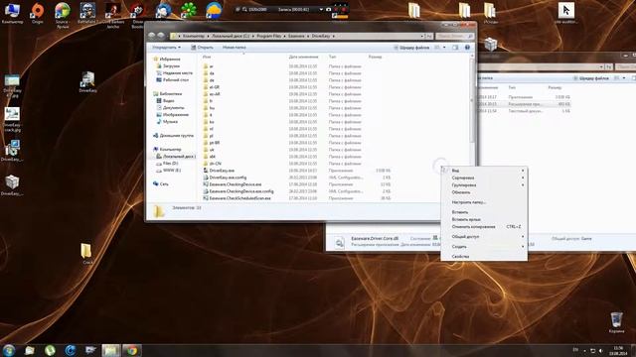Open Google Chrome from the taskbar
636x357 pixels.
[x=132, y=350]
